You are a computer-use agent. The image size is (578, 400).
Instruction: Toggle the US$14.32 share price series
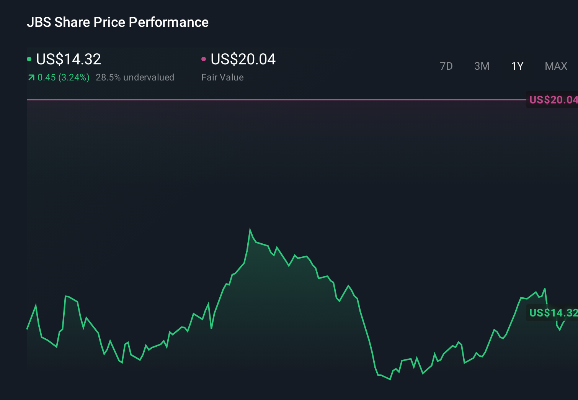click(x=68, y=59)
